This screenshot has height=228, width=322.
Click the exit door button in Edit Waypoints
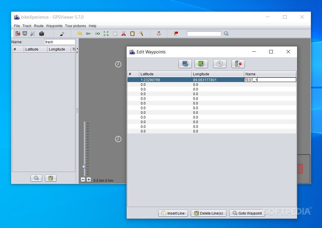(238, 64)
